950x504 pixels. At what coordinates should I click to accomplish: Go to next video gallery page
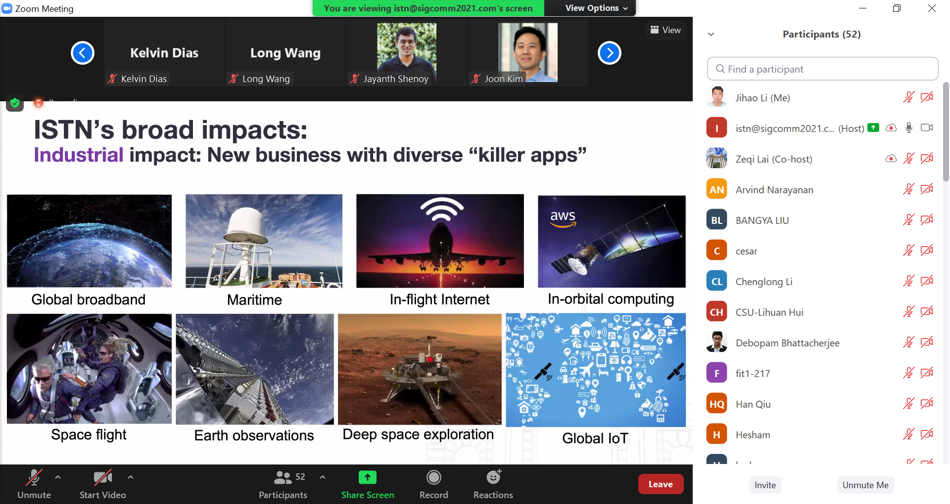point(609,53)
